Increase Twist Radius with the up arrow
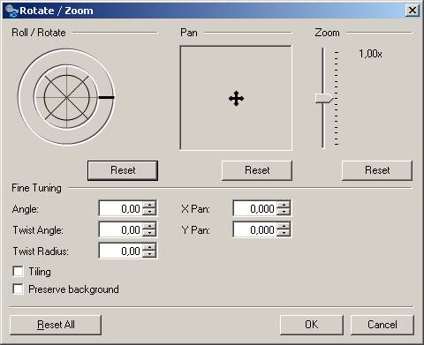The width and height of the screenshot is (424, 345). click(149, 247)
